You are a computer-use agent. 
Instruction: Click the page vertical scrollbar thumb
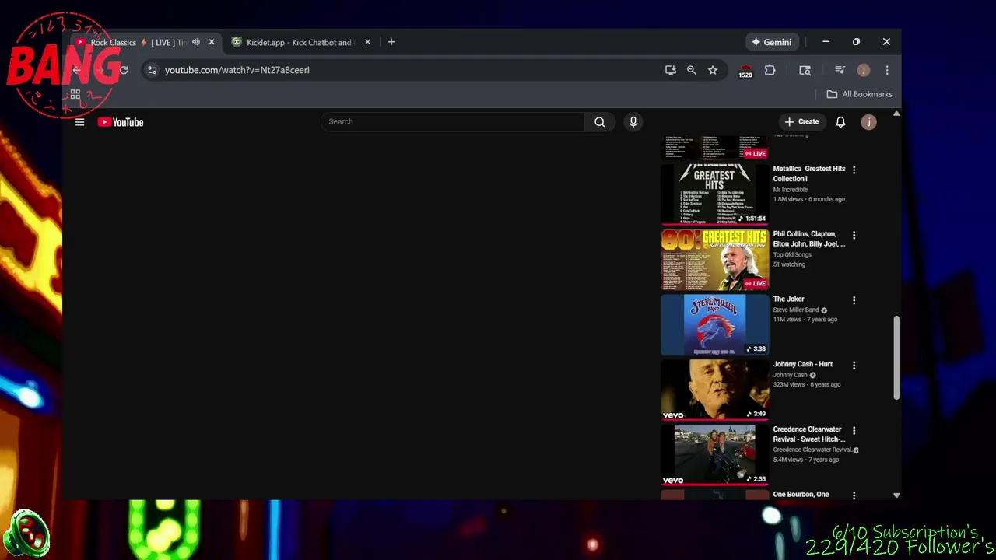(x=896, y=358)
